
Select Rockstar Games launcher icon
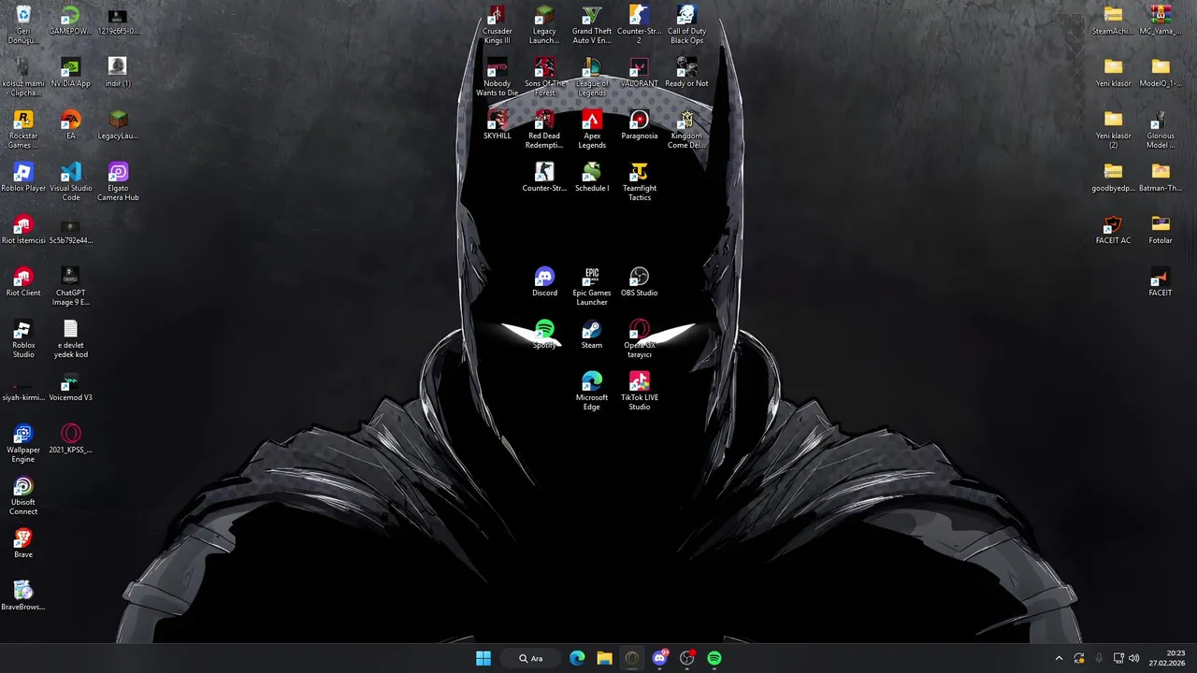[23, 130]
